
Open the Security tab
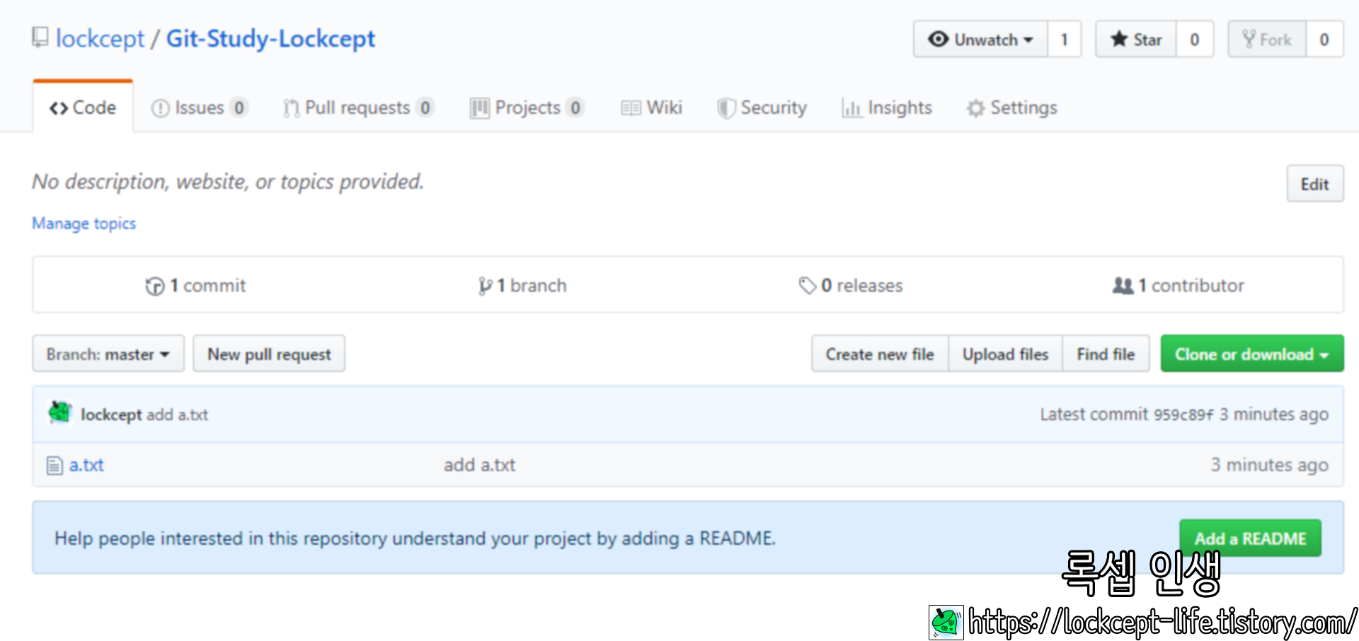(x=762, y=108)
